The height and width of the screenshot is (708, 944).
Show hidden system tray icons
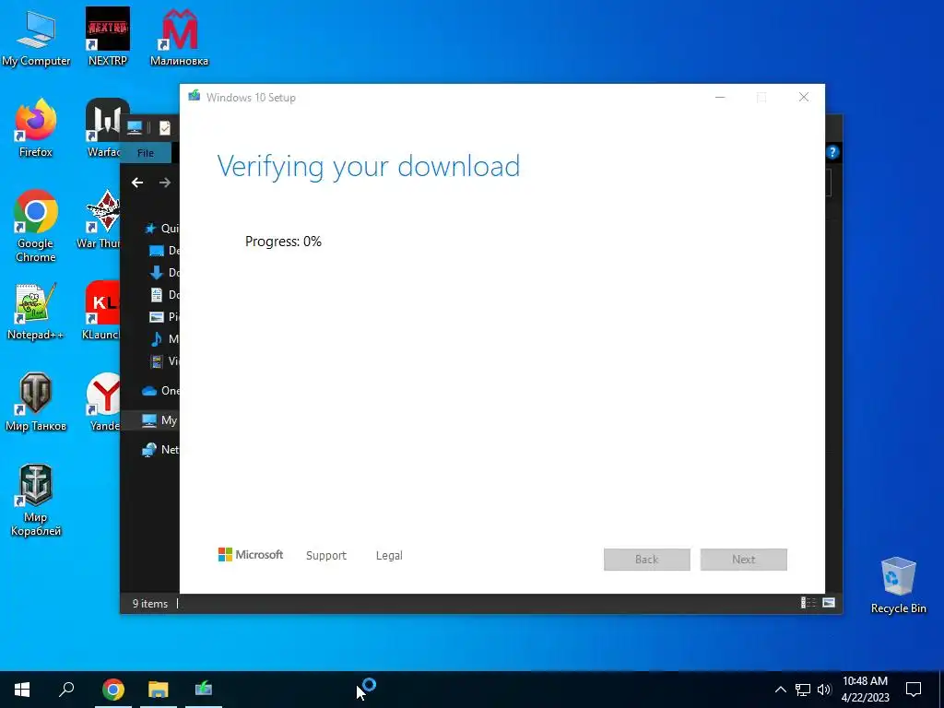point(780,690)
